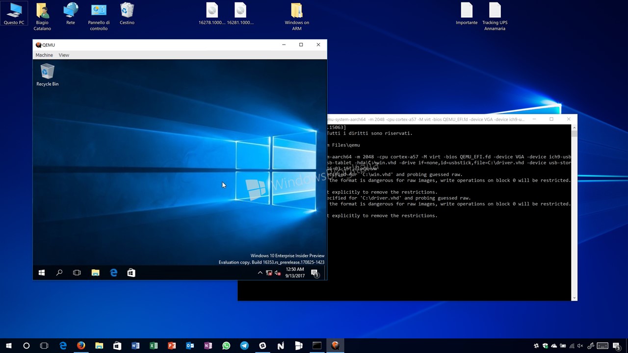Viewport: 628px width, 353px height.
Task: Open Cortana circle on host taskbar
Action: pos(26,346)
